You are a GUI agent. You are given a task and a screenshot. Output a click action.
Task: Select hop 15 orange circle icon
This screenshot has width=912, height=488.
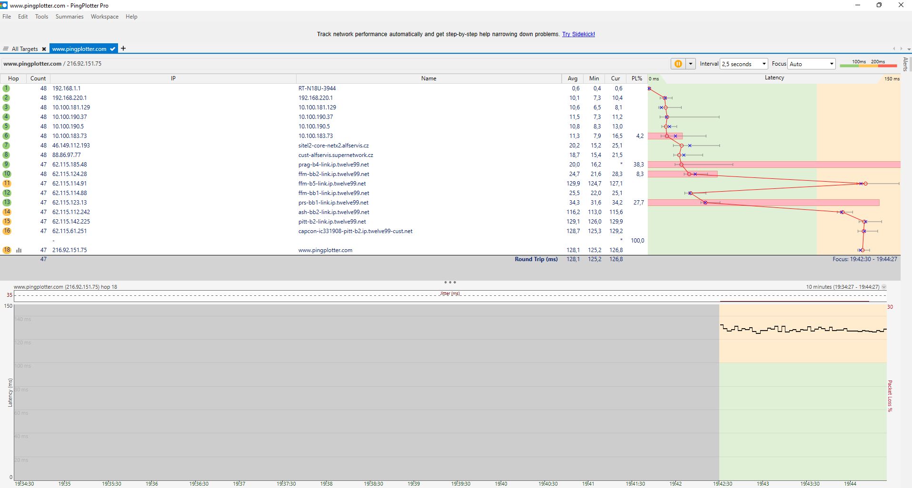pos(7,222)
